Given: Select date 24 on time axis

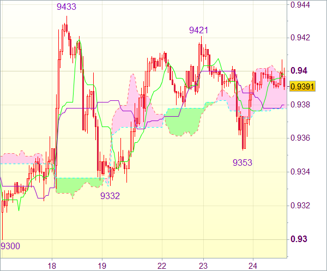Looking at the screenshot, I should tap(253, 266).
